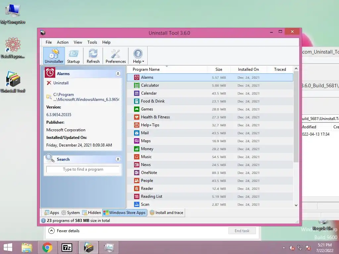Open Task Manager from the taskbar
This screenshot has width=339, height=254.
[109, 247]
